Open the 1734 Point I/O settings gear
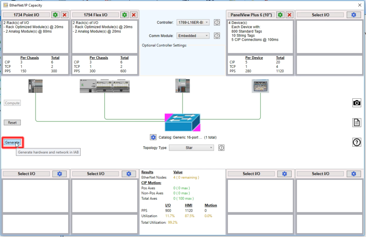366x237 pixels. tap(55, 15)
